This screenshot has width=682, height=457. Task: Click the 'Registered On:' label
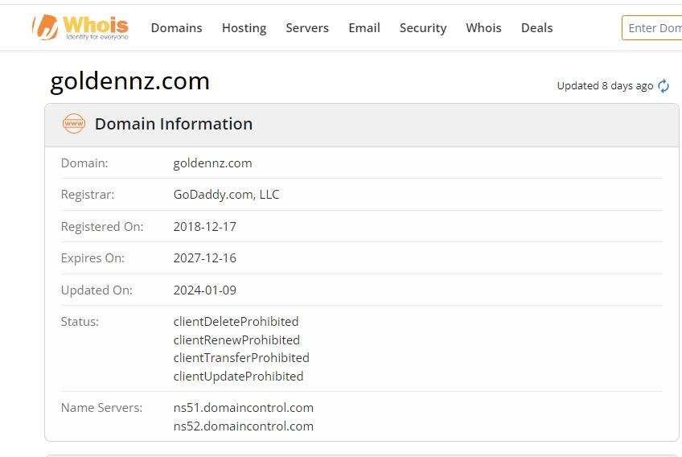click(x=102, y=227)
